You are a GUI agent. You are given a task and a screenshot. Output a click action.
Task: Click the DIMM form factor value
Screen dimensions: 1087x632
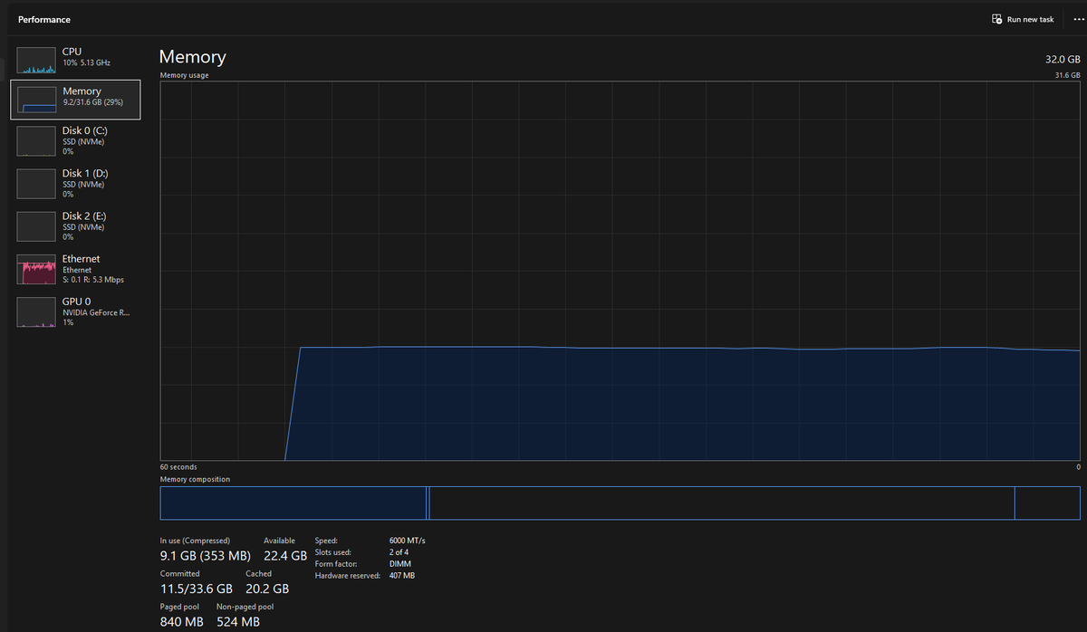(400, 564)
